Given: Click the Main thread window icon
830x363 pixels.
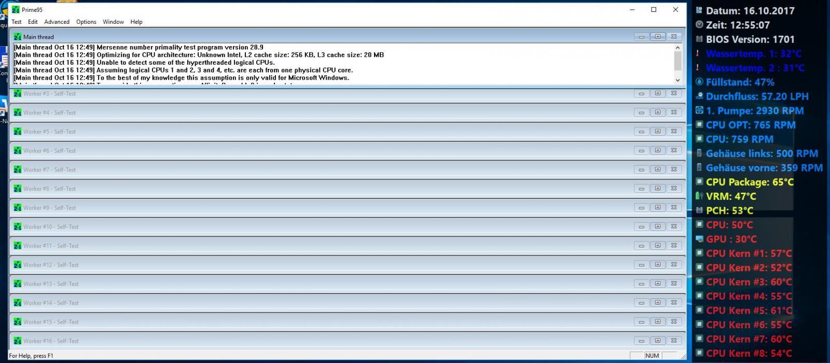Looking at the screenshot, I should [x=18, y=37].
